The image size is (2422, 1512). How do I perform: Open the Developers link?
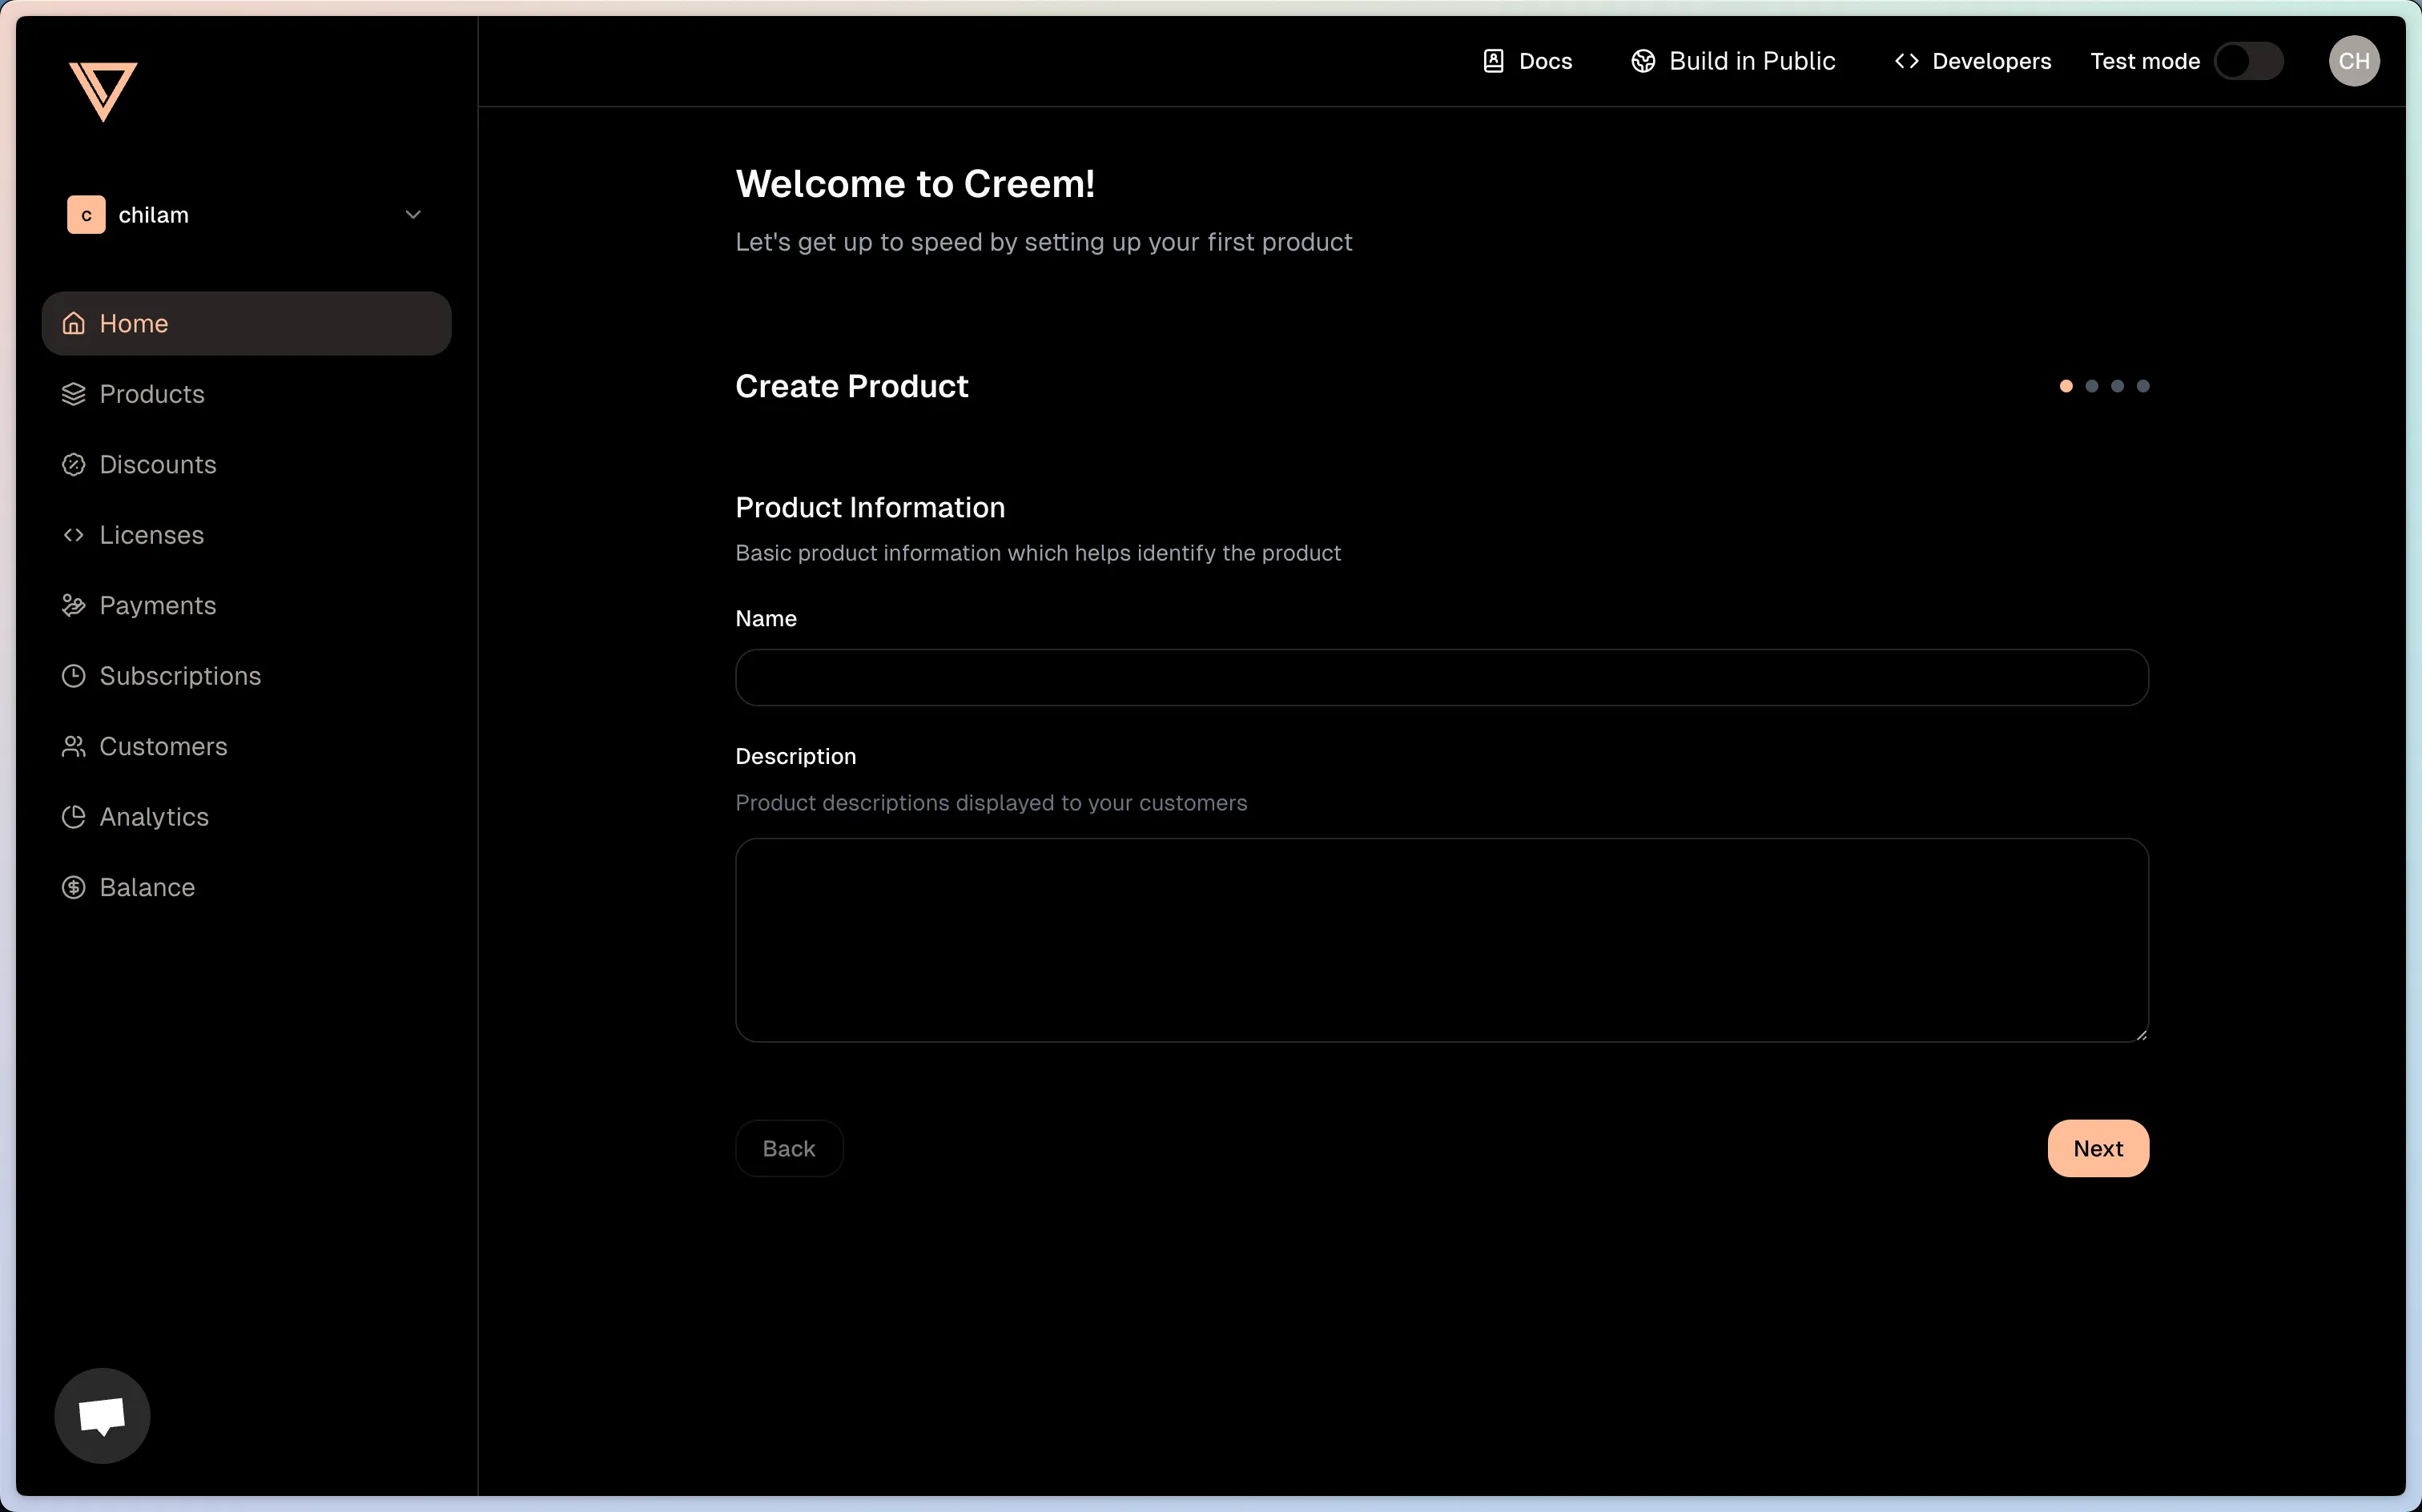tap(1972, 61)
